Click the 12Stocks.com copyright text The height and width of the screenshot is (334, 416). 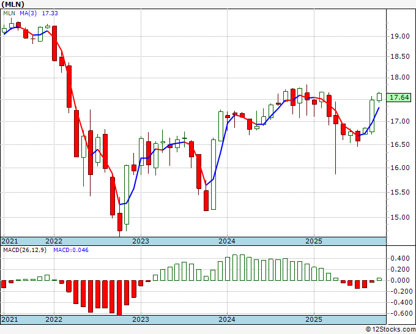point(390,330)
